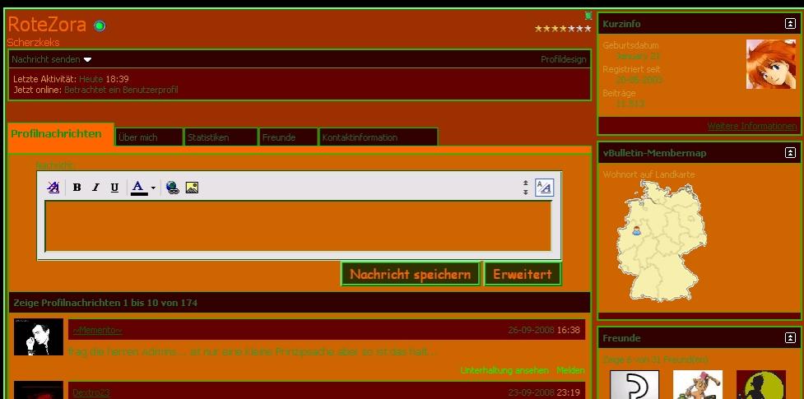Toggle underline formatting in message editor
Viewport: 804px width, 399px height.
114,188
